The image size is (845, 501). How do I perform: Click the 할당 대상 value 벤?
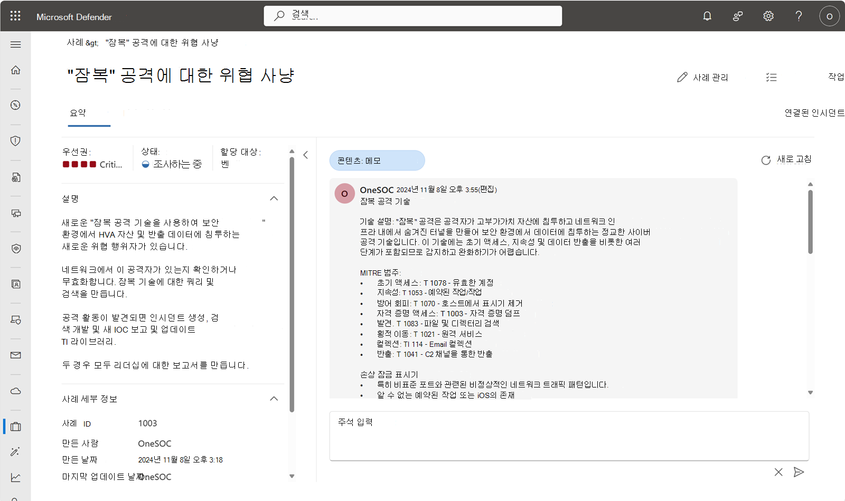click(225, 164)
